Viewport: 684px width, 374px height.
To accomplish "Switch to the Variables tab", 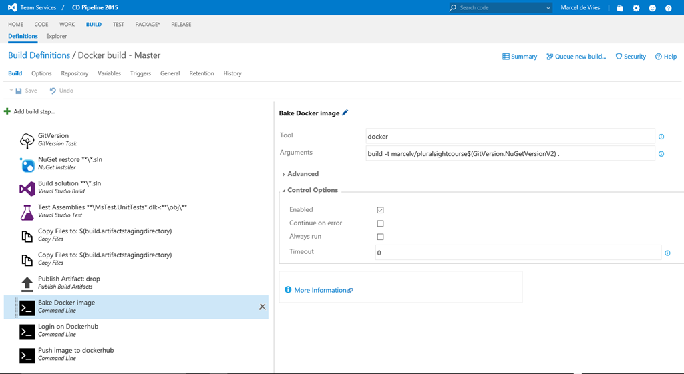I will 109,73.
